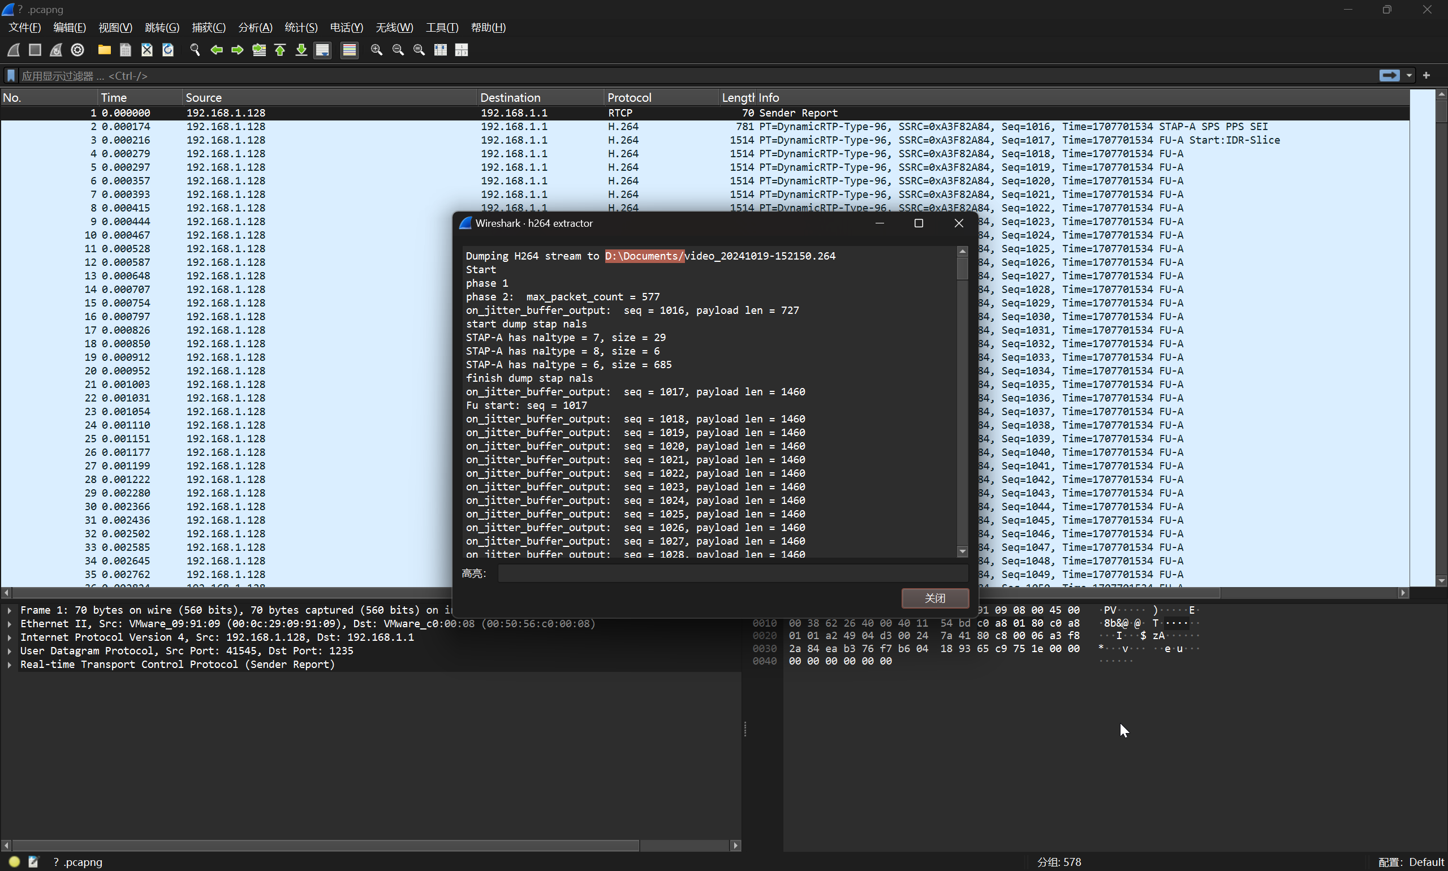1448x871 pixels.
Task: Click the Restart current capture icon
Action: (56, 50)
